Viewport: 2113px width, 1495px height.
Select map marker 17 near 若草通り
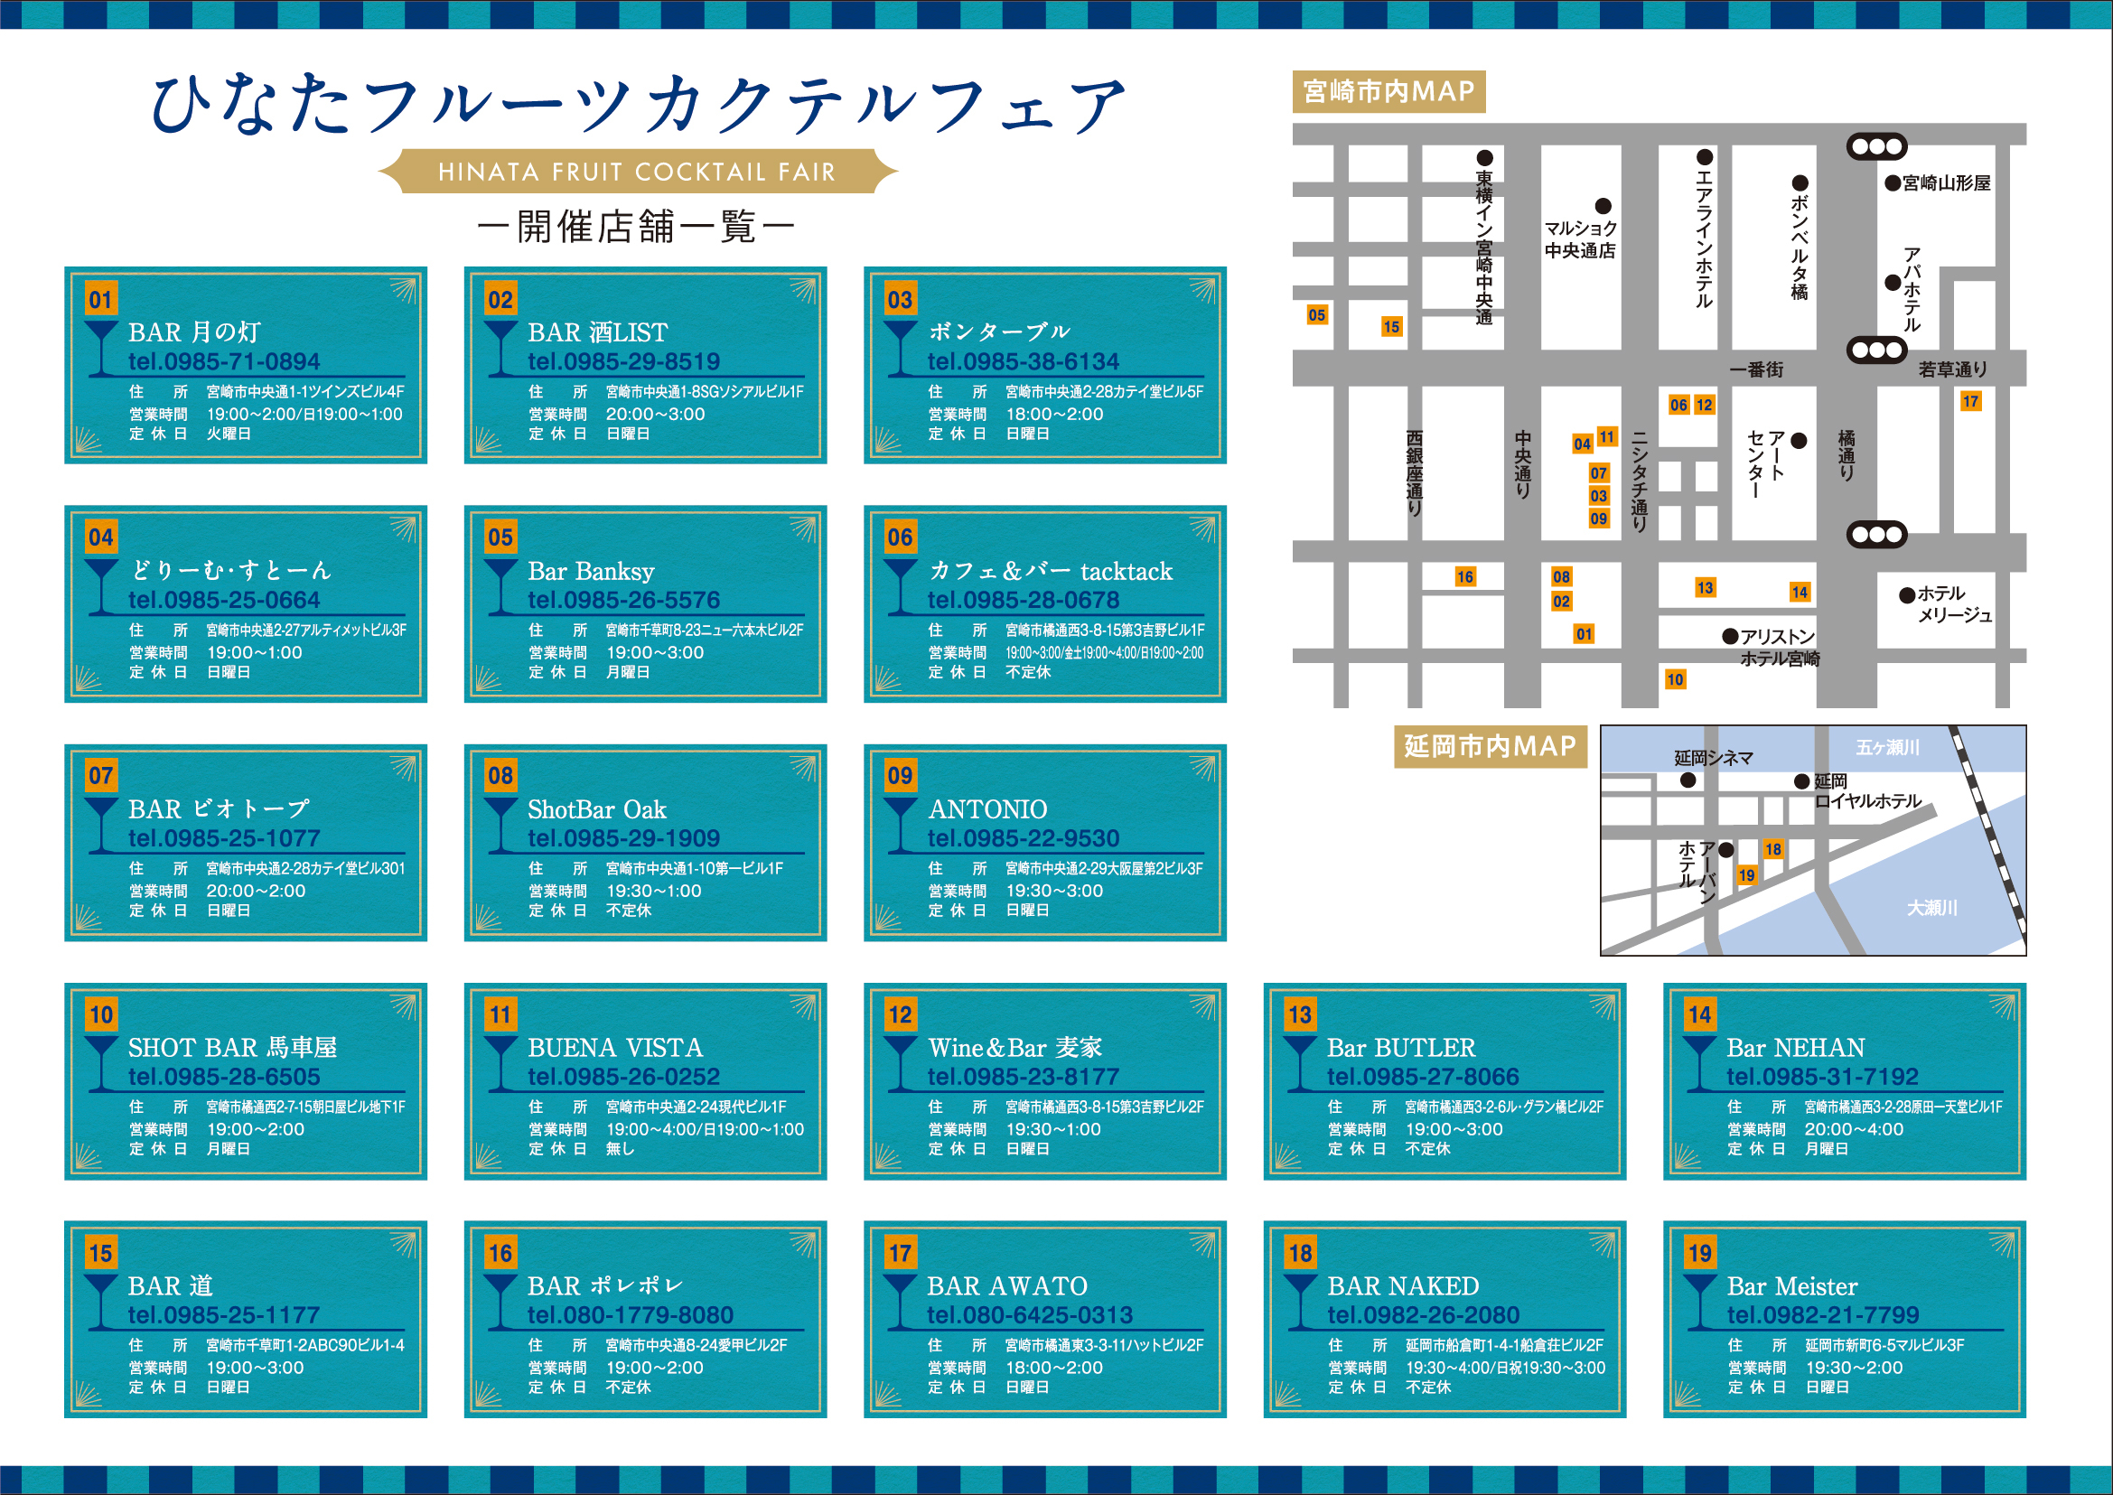[1970, 400]
